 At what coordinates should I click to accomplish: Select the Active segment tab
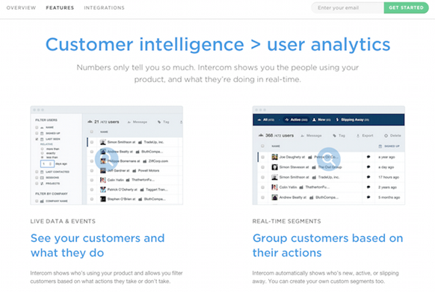point(296,119)
